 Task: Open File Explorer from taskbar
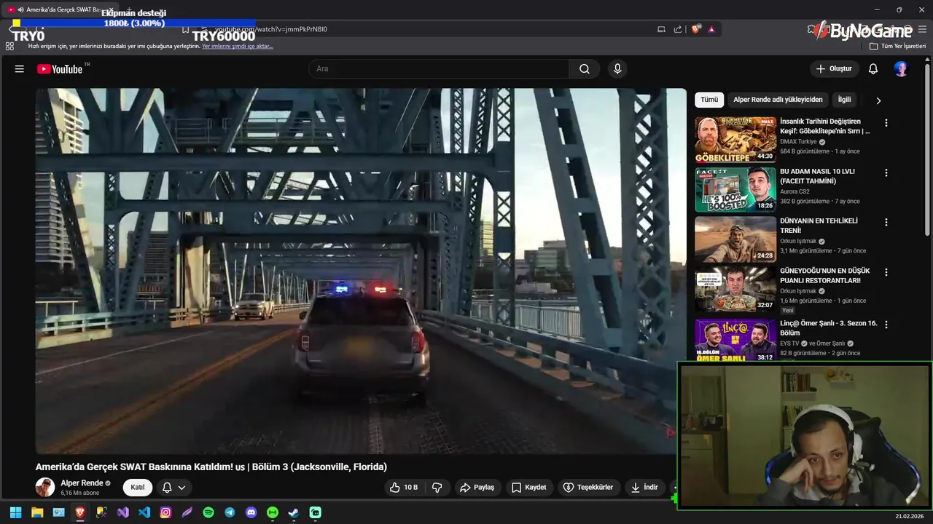(37, 512)
